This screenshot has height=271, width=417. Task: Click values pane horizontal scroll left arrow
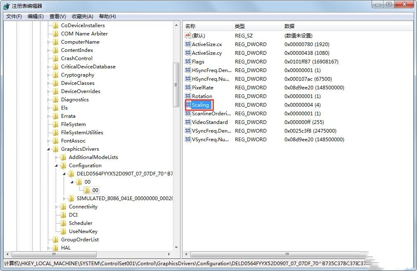[x=186, y=254]
